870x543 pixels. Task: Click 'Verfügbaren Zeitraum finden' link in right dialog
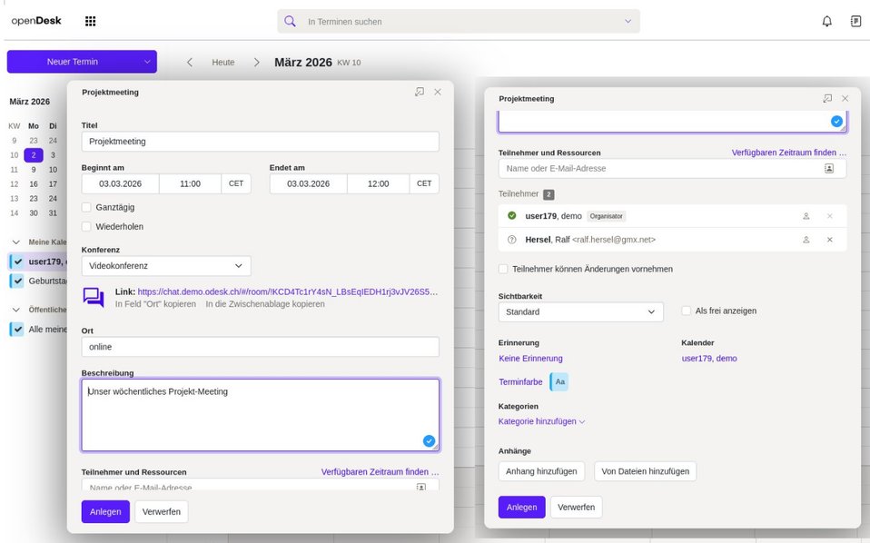point(788,153)
